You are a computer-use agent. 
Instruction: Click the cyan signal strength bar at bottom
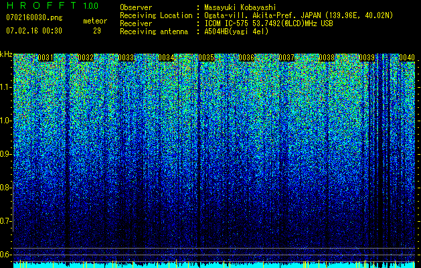coord(214,265)
